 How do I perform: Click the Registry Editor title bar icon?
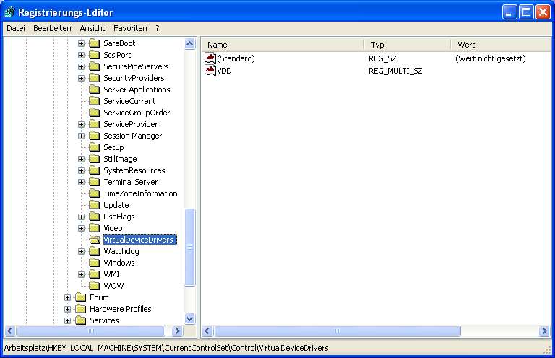(9, 12)
